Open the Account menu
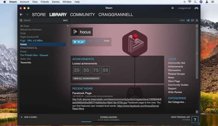 [25, 2]
